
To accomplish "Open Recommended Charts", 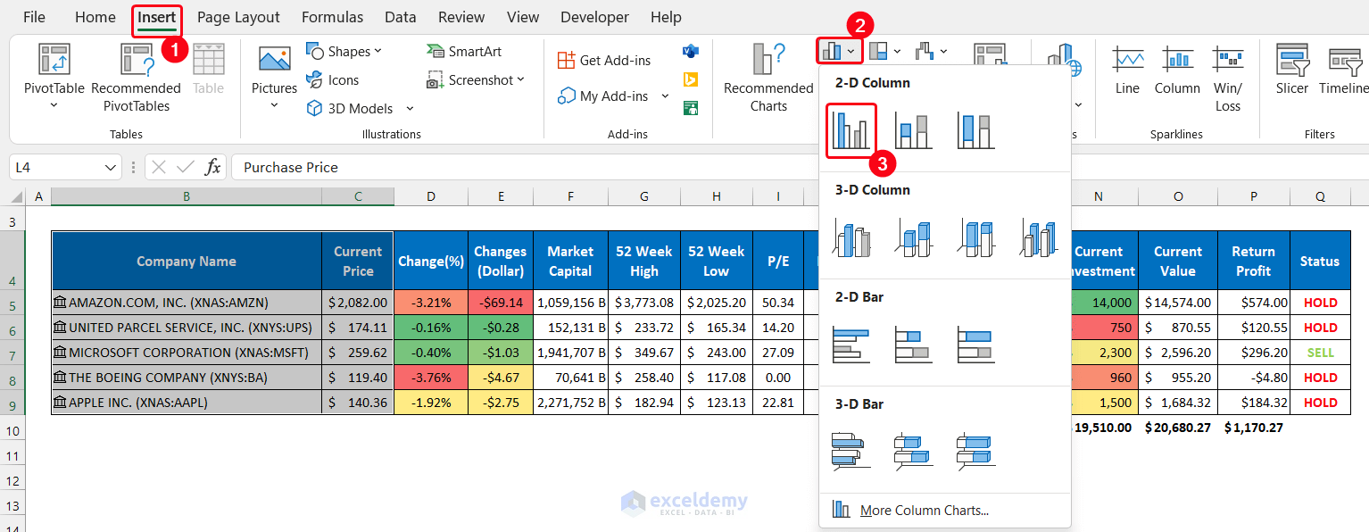I will 768,77.
